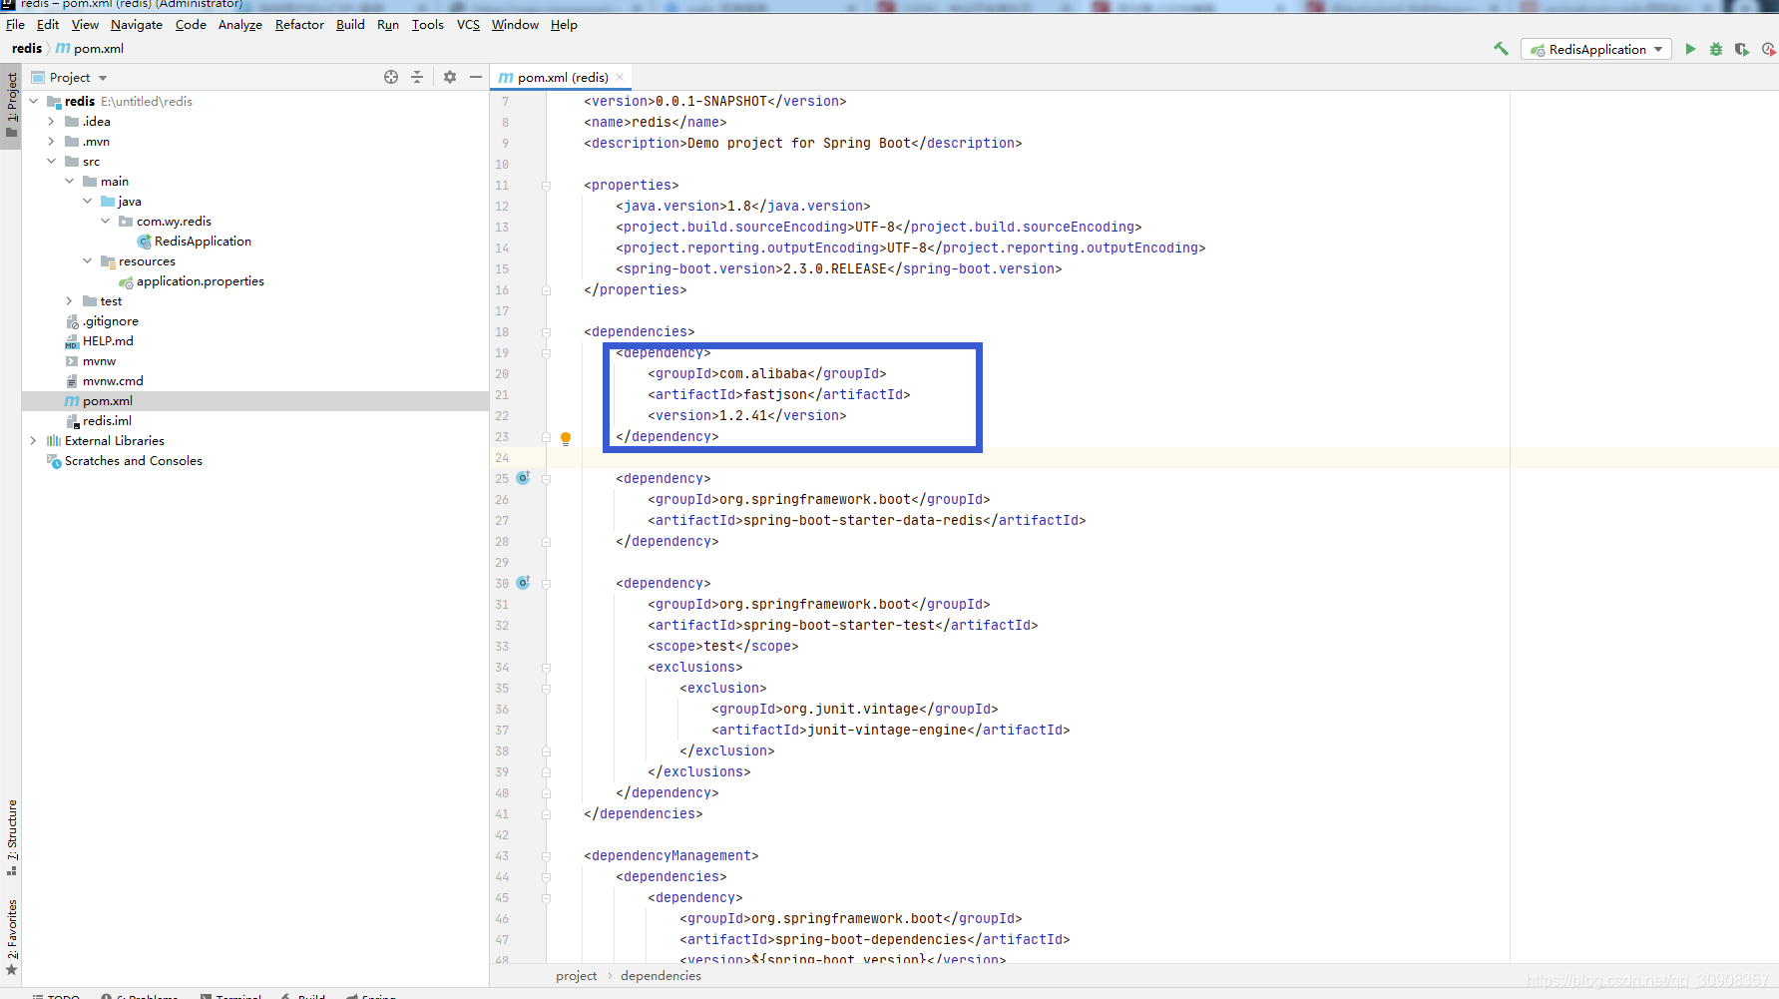1779x999 pixels.
Task: Open the Edit menu
Action: pyautogui.click(x=48, y=25)
